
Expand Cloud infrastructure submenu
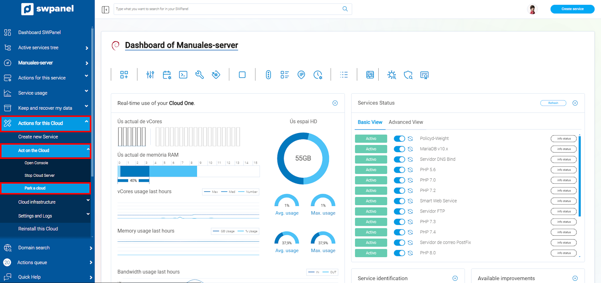[45, 202]
